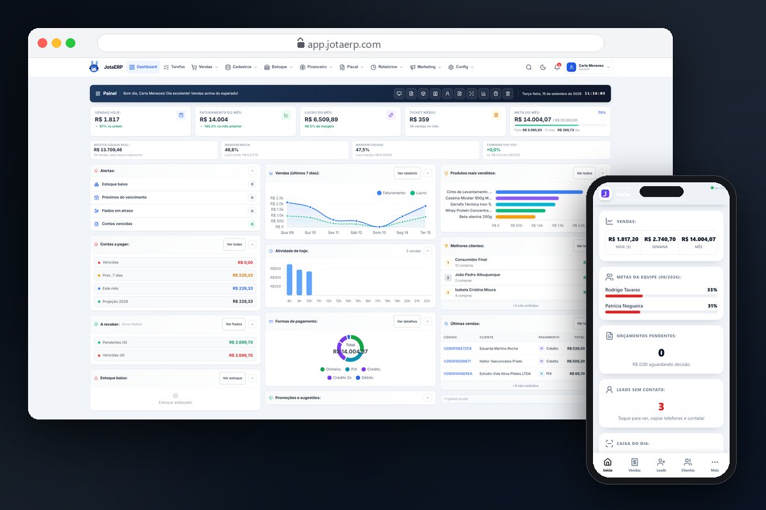Expand Promoções e sugestões panel
This screenshot has width=766, height=510.
[x=428, y=397]
